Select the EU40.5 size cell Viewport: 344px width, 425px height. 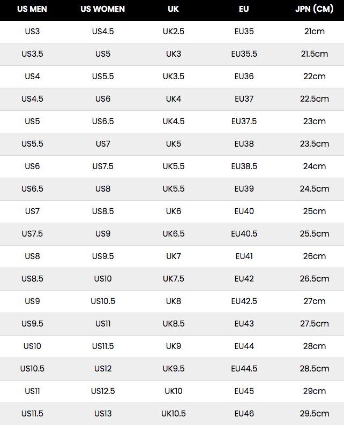tap(244, 234)
